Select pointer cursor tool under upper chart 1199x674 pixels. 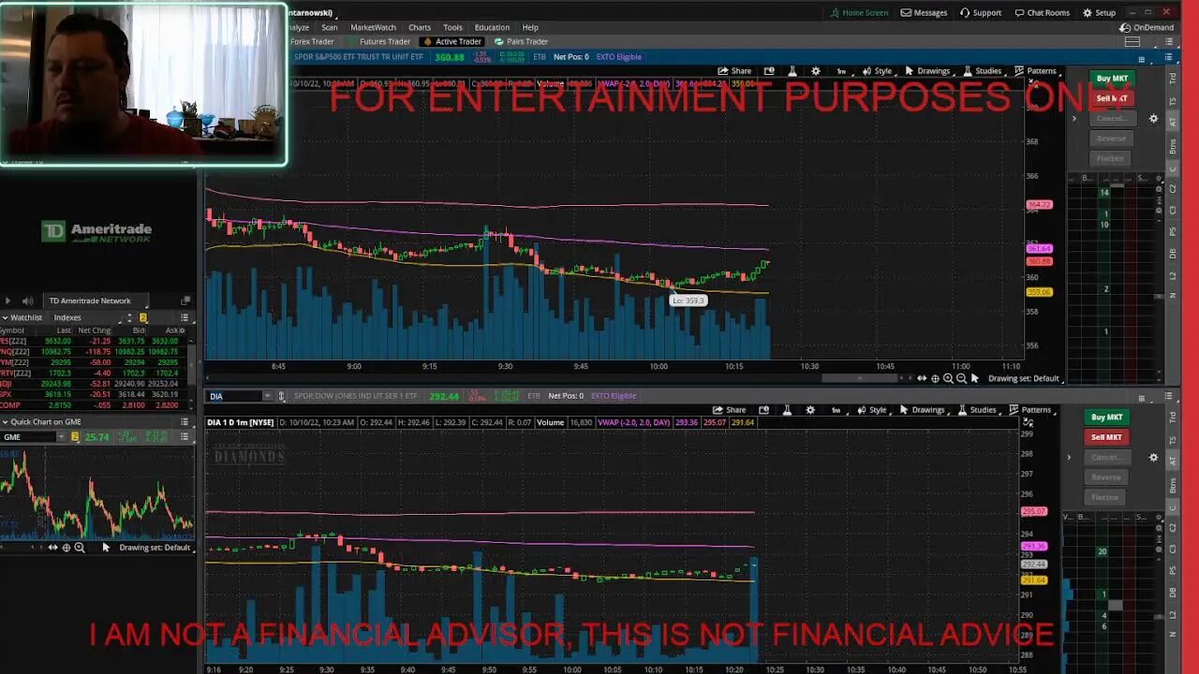[975, 378]
